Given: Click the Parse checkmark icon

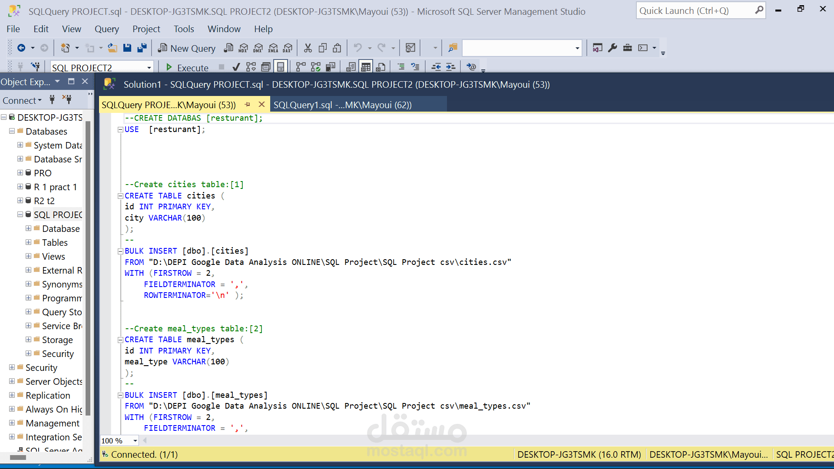Looking at the screenshot, I should click(236, 67).
